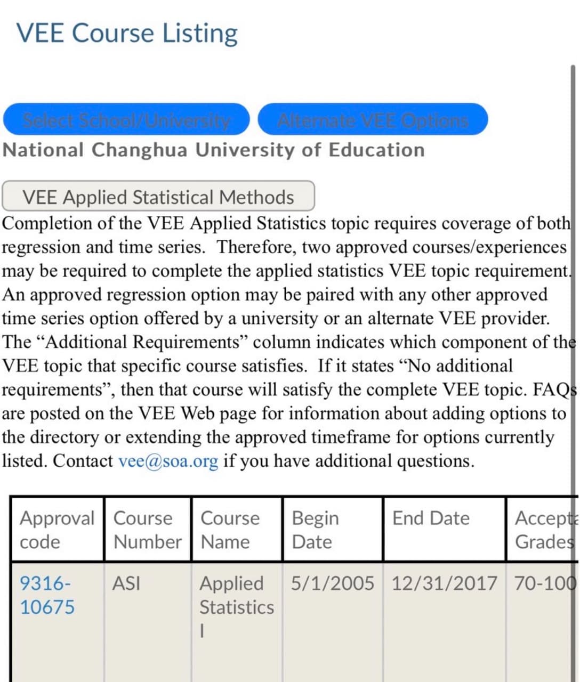
Task: Click the Select School/University button
Action: (x=126, y=119)
